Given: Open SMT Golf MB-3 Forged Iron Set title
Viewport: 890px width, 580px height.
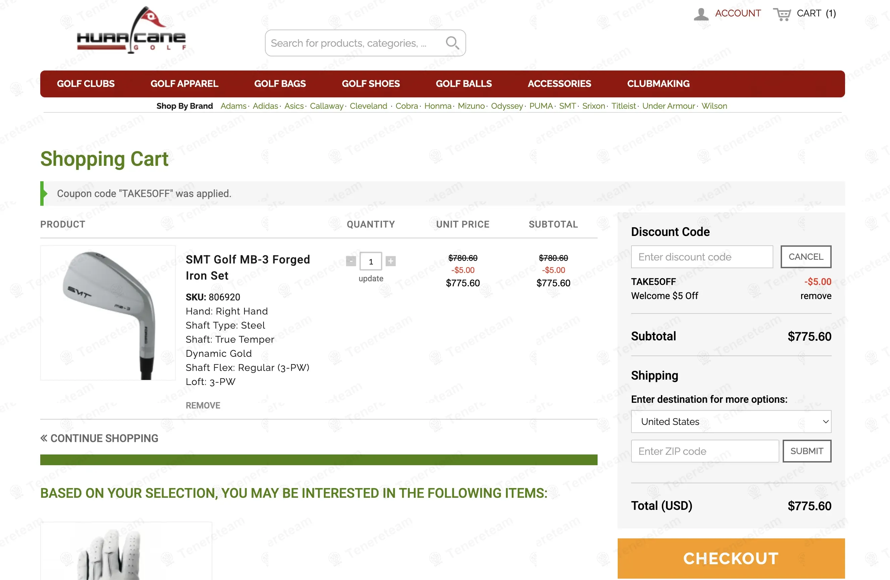Looking at the screenshot, I should [248, 267].
